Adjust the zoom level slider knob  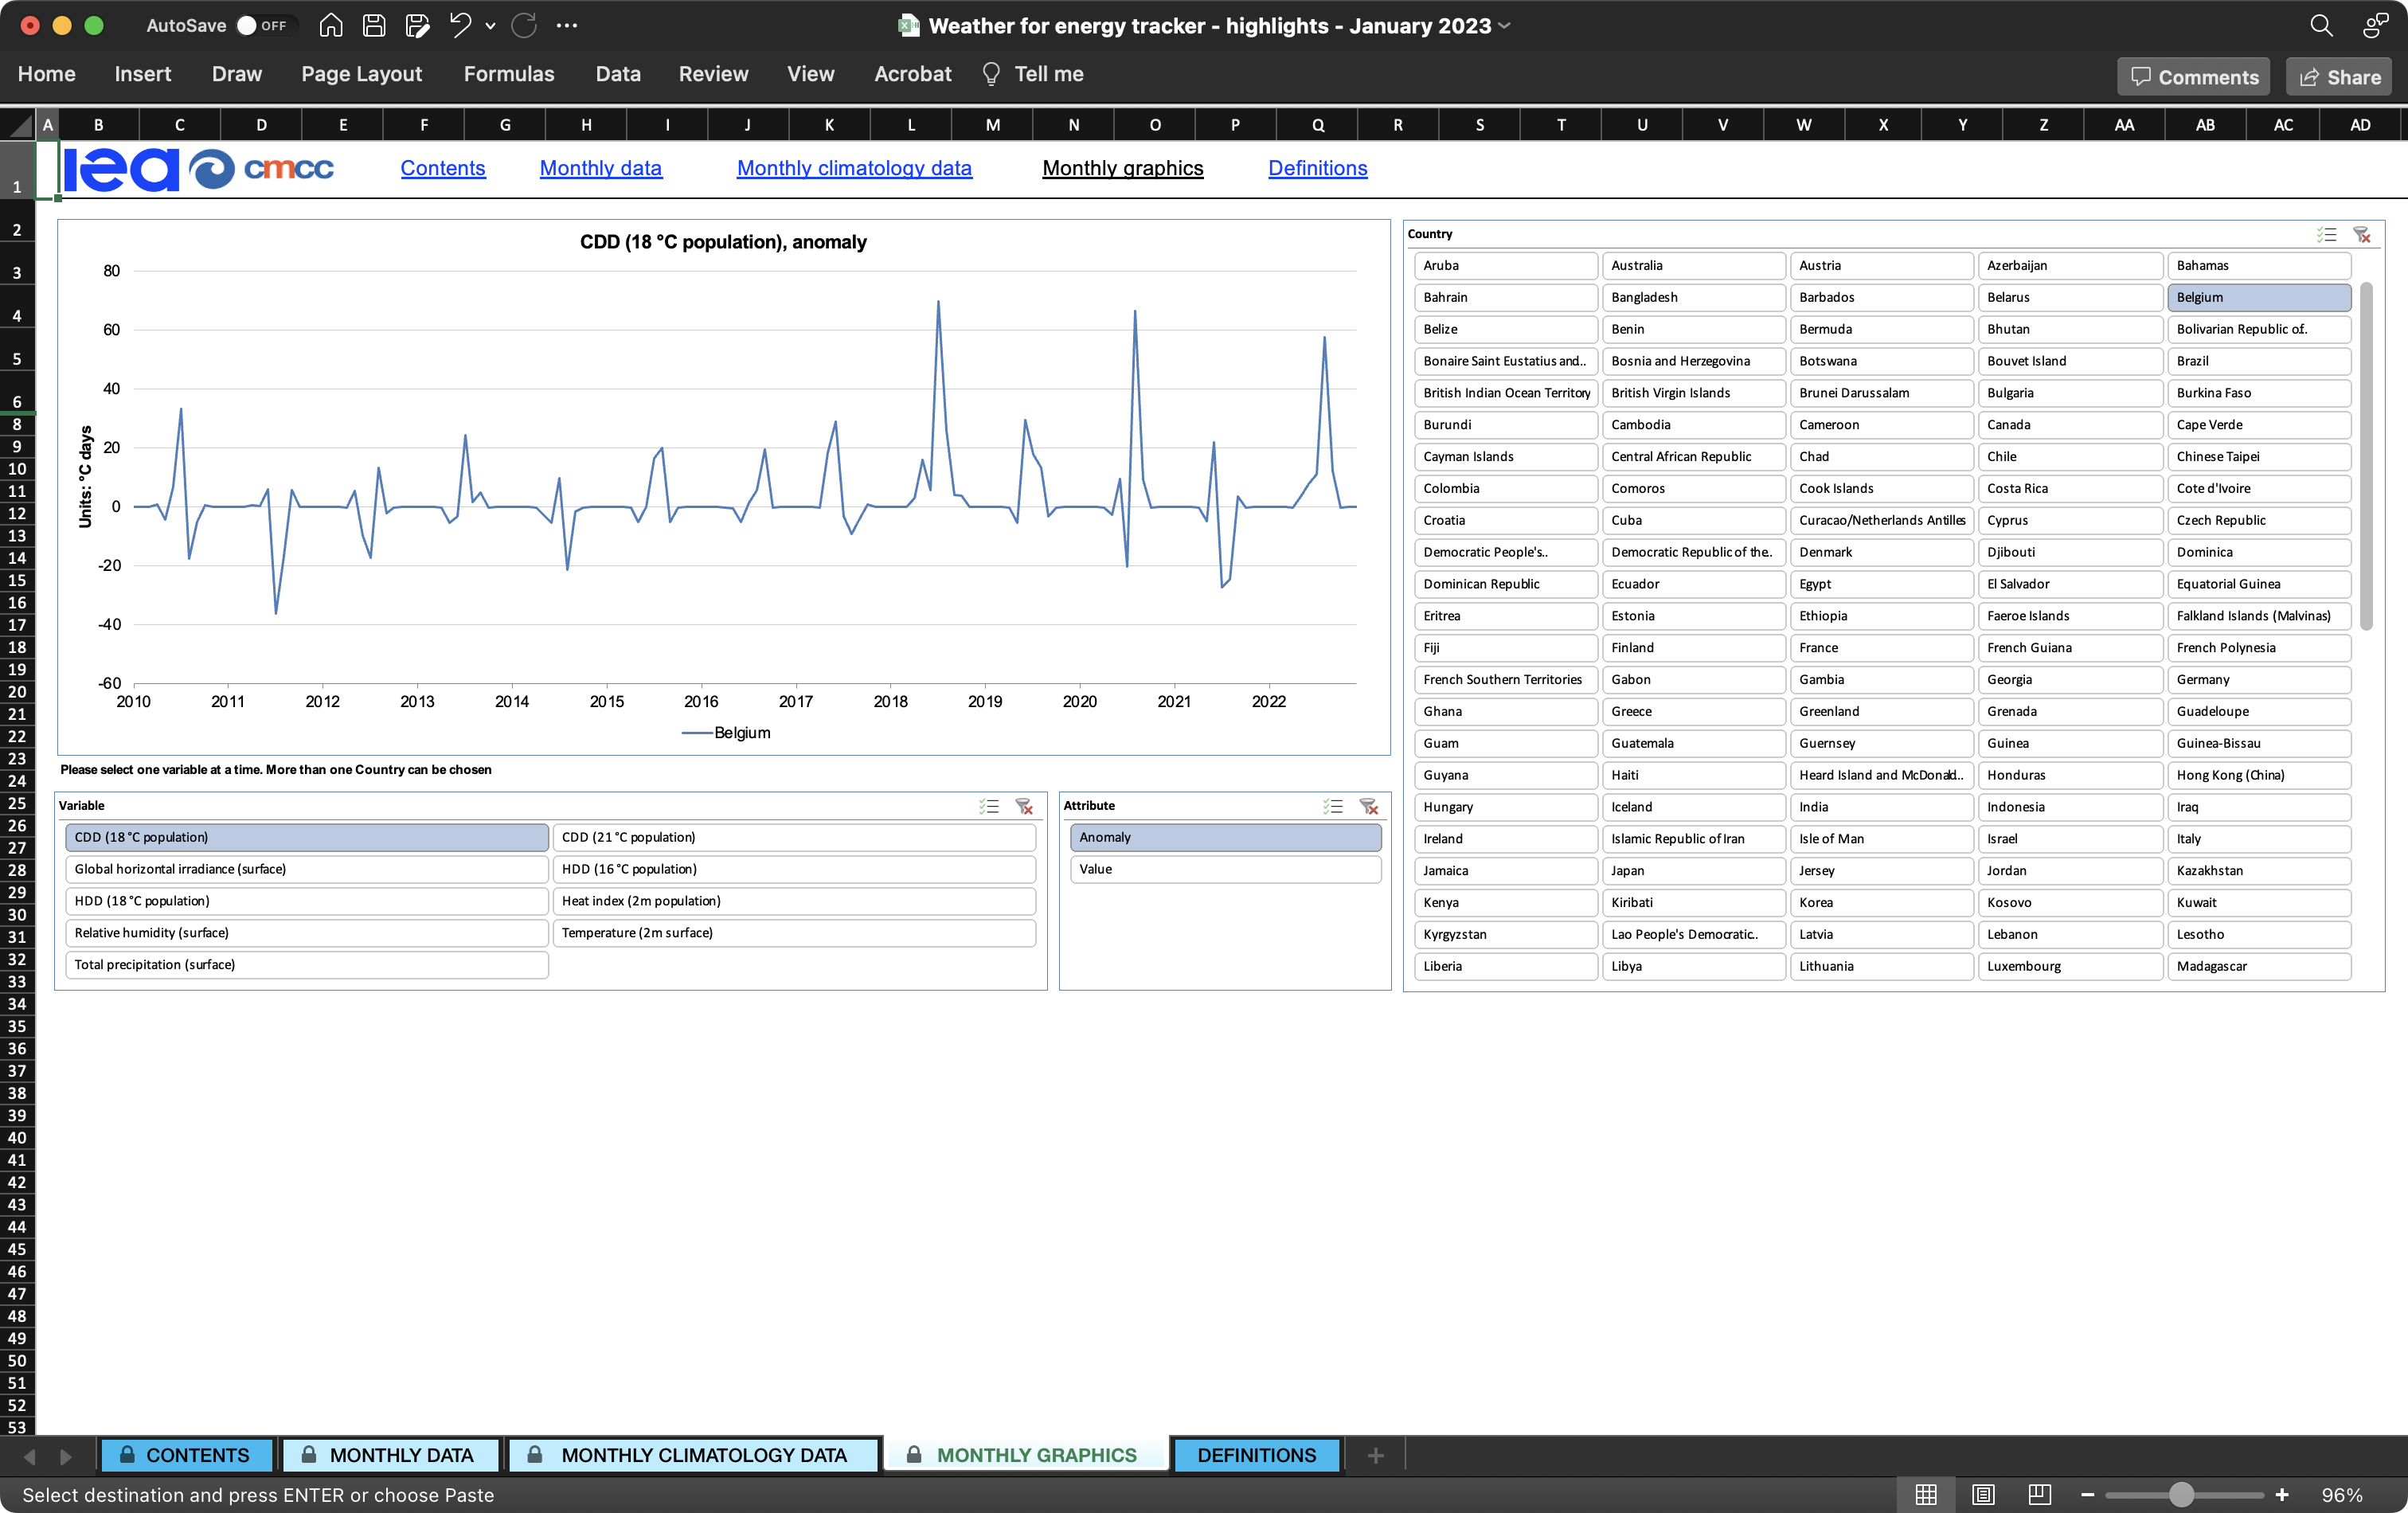pos(2181,1494)
